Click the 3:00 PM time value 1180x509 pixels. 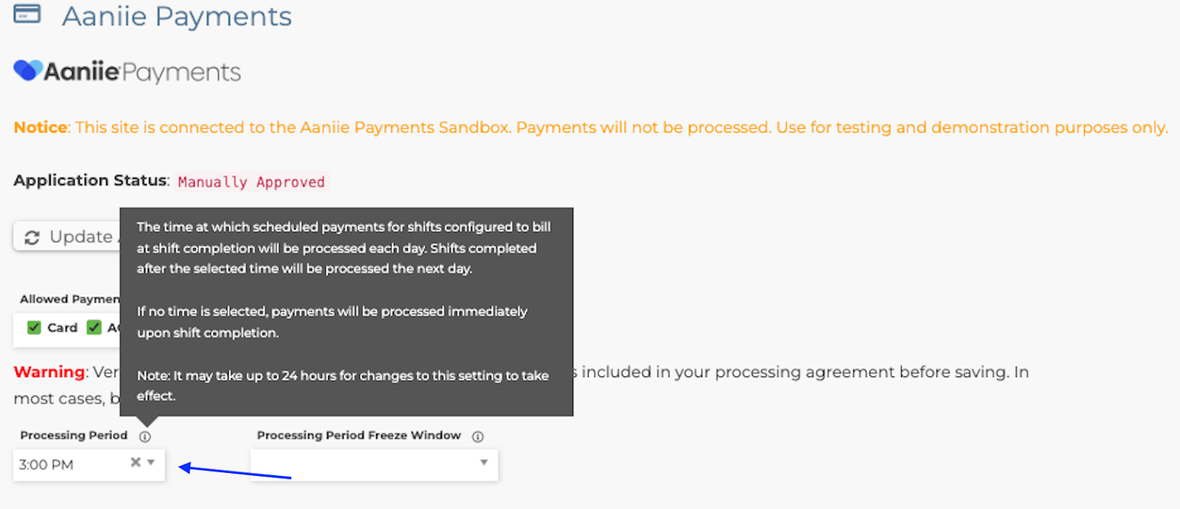pyautogui.click(x=46, y=465)
